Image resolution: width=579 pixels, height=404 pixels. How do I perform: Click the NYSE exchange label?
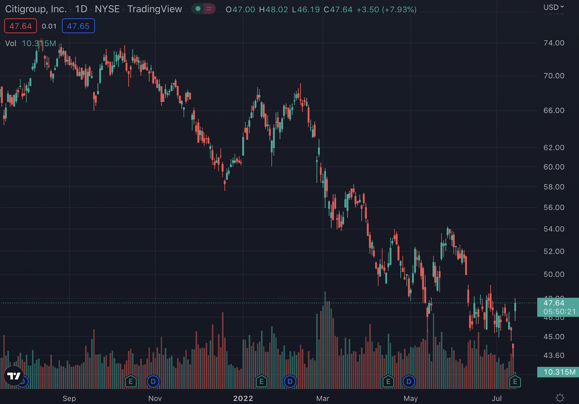(x=107, y=9)
